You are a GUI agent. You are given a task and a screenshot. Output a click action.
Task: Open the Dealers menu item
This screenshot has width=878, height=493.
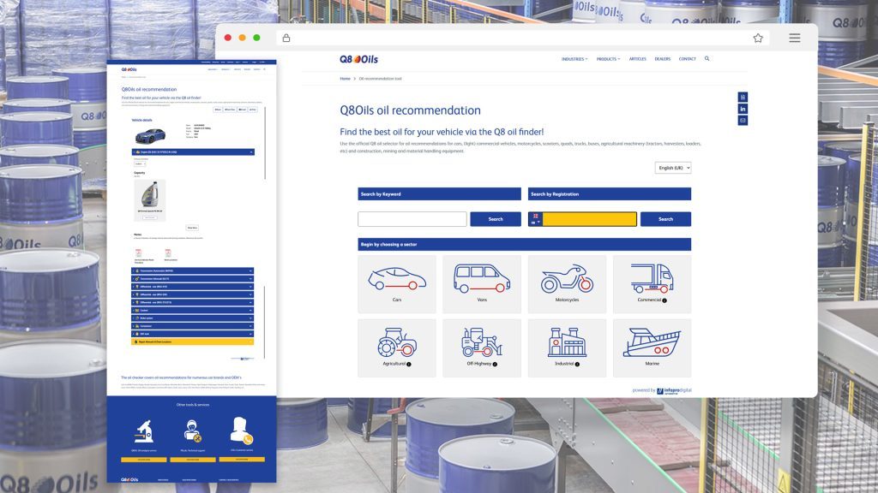coord(663,59)
